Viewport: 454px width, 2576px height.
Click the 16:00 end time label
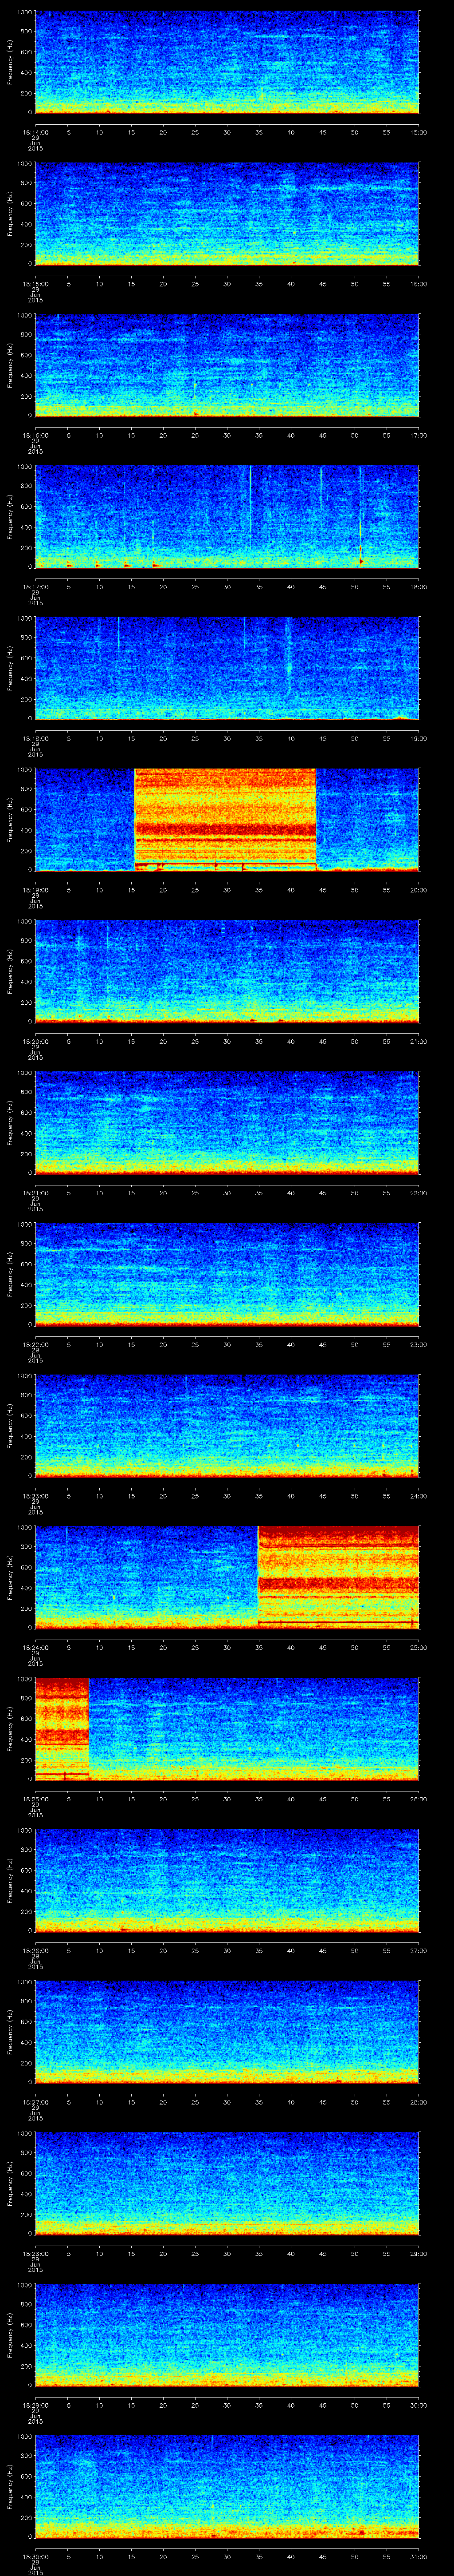[418, 284]
